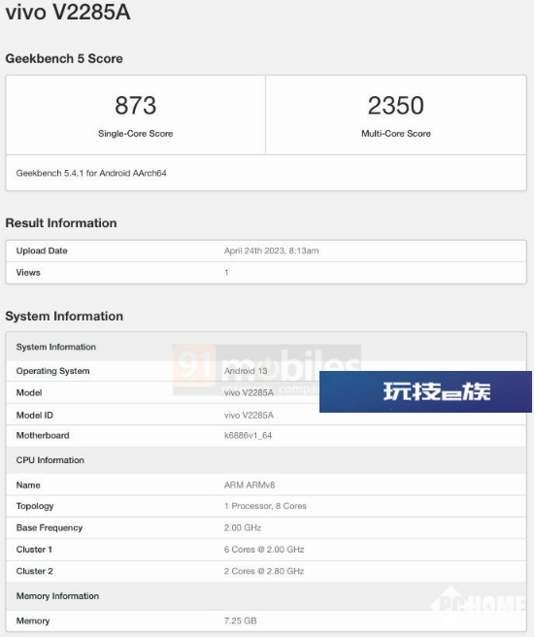Click the Model ID label
The image size is (534, 637).
tap(35, 416)
